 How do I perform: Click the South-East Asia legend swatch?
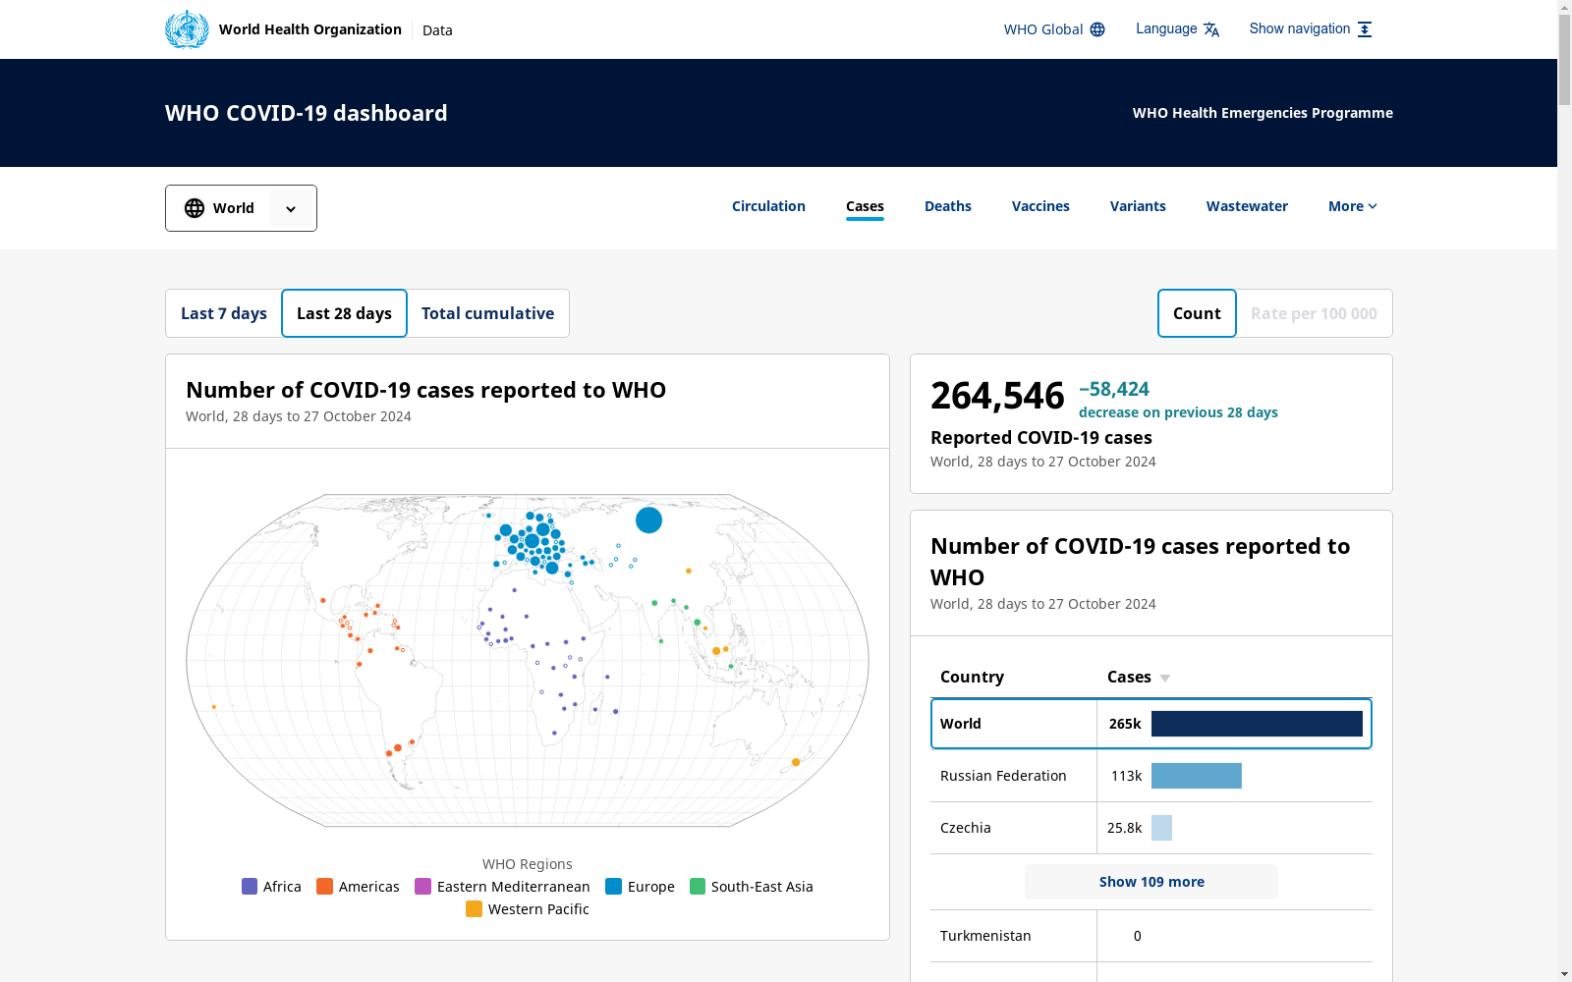(x=698, y=887)
